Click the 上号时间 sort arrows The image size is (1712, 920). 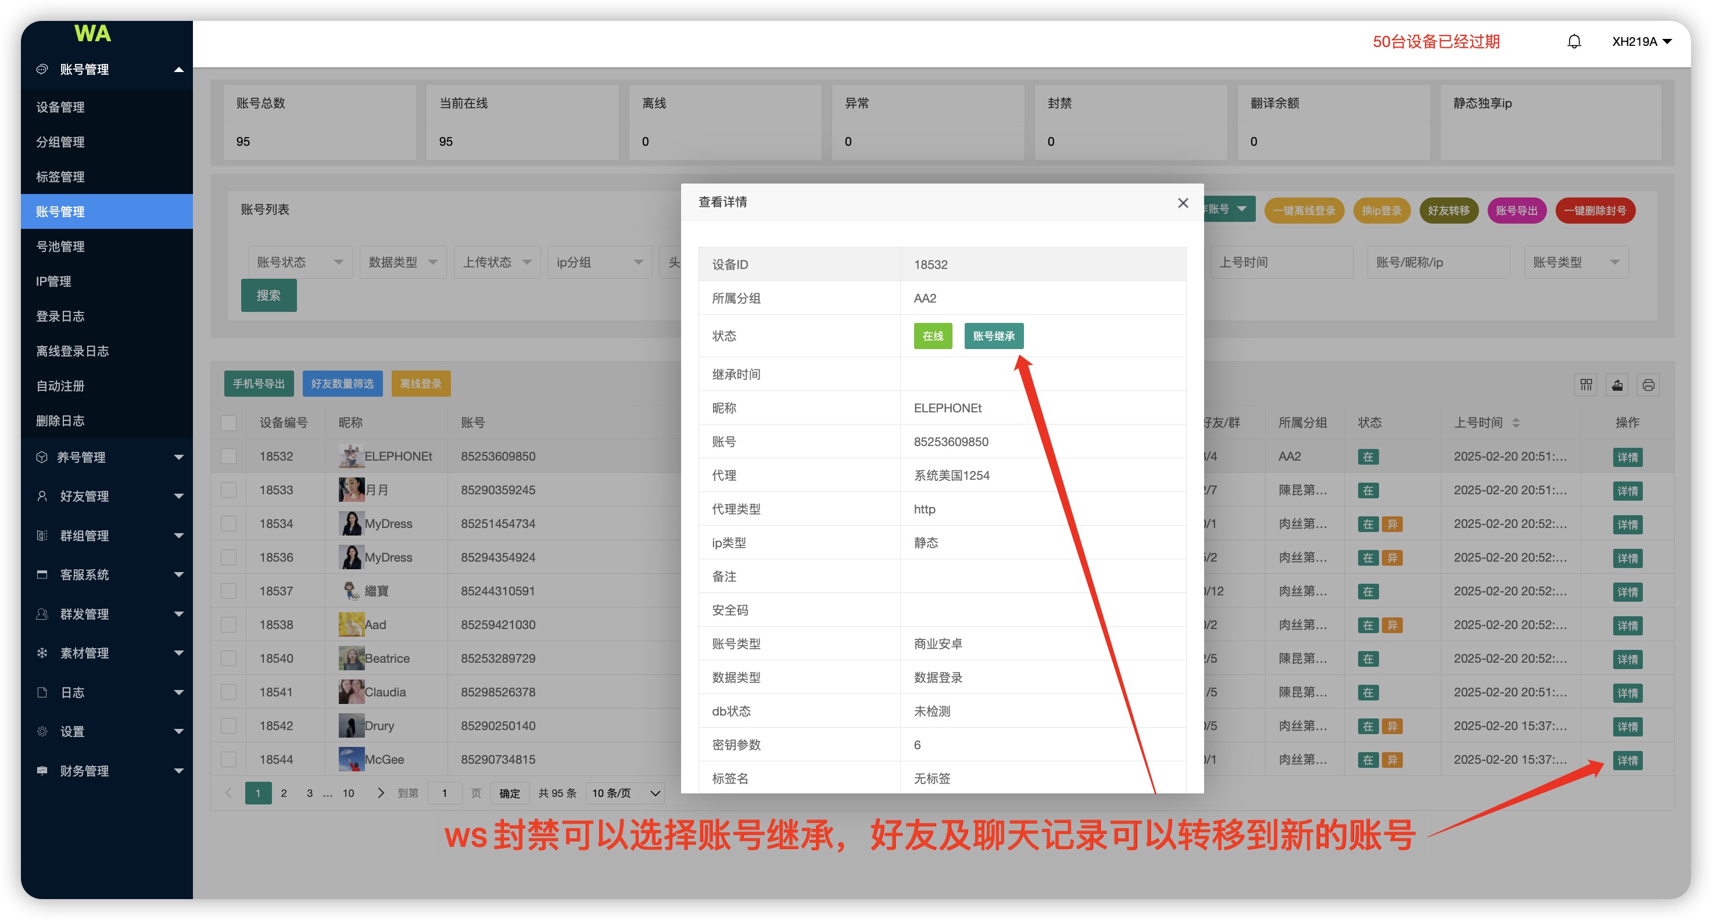(1516, 422)
